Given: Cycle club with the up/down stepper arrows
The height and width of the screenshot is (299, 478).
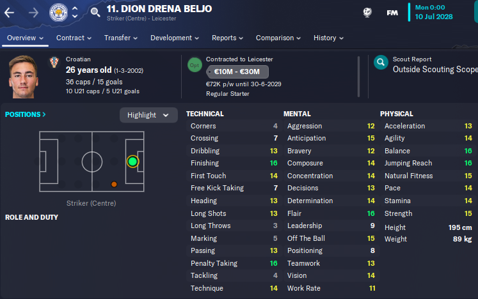Looking at the screenshot, I should (75, 13).
